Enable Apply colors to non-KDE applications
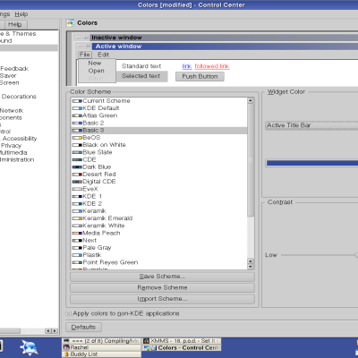The height and width of the screenshot is (358, 358). [x=68, y=314]
